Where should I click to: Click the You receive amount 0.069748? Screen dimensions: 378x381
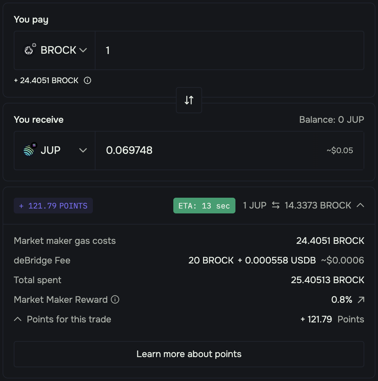point(129,150)
